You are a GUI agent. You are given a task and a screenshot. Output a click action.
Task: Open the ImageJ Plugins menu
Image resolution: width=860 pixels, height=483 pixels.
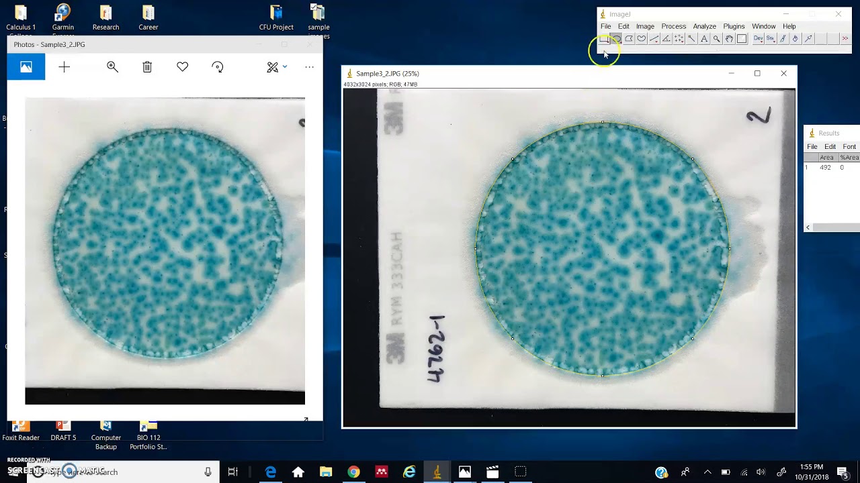coord(734,26)
